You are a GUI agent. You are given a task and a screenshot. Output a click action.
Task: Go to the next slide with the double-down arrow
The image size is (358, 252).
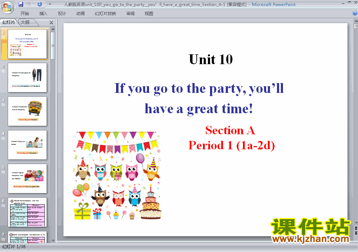tap(356, 233)
